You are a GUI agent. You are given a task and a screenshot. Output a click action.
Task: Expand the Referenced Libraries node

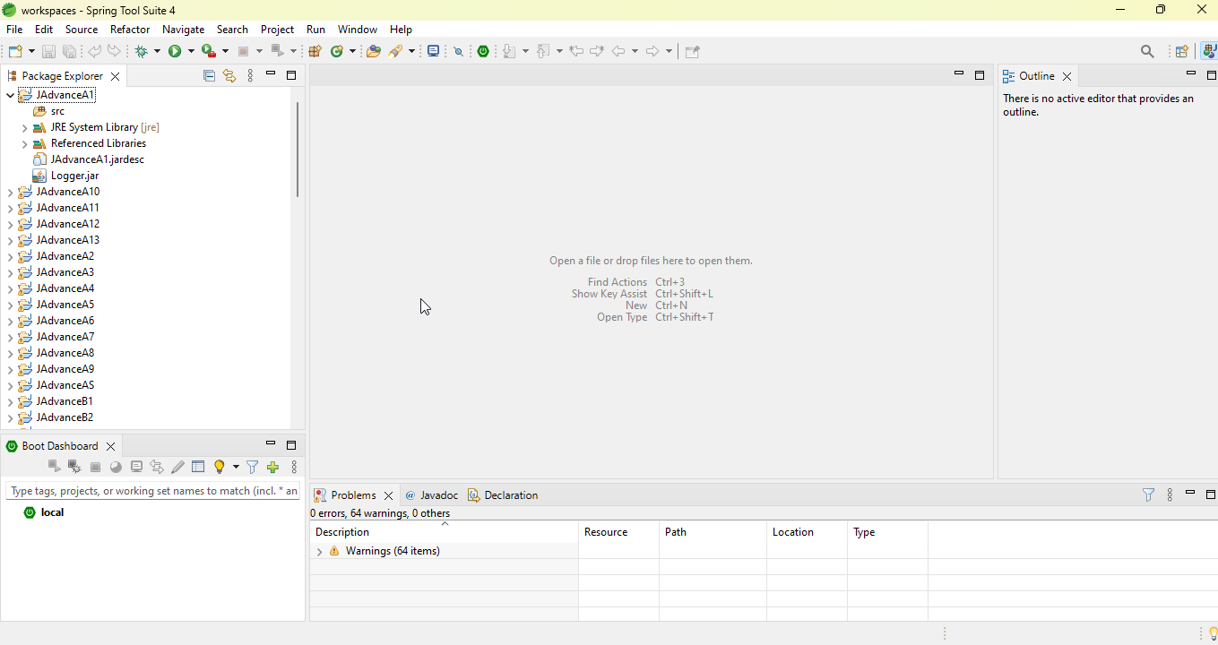coord(25,144)
